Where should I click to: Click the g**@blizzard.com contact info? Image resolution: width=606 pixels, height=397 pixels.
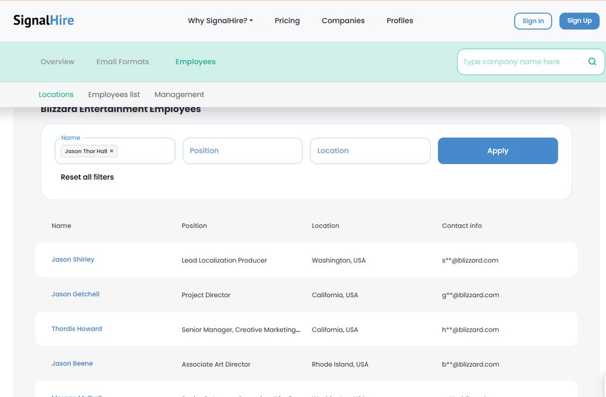click(x=470, y=295)
